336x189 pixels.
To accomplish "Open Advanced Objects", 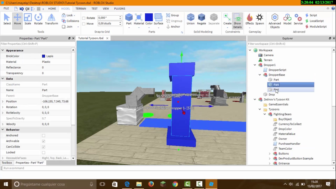I will point(275,21).
